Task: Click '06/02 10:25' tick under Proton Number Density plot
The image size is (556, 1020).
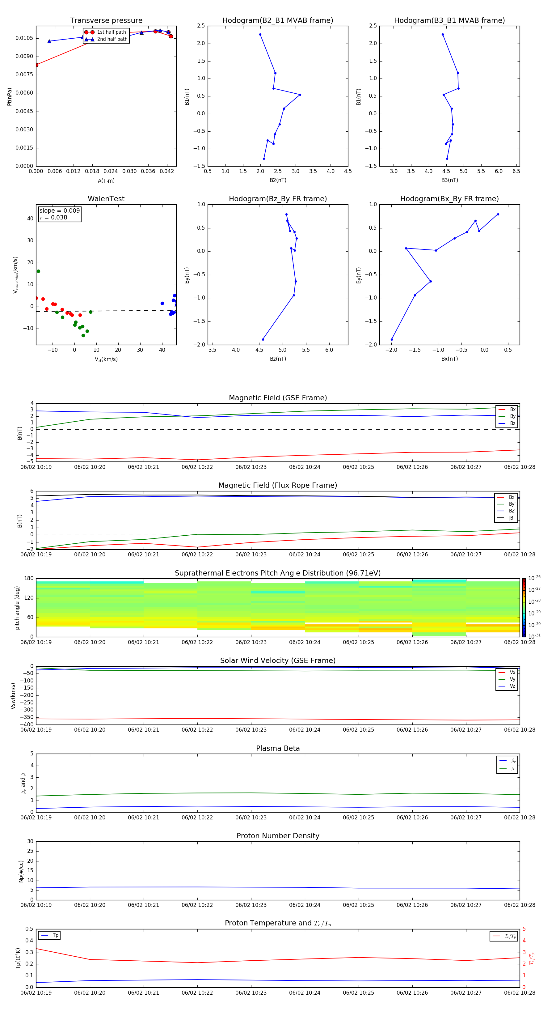Action: (x=359, y=905)
